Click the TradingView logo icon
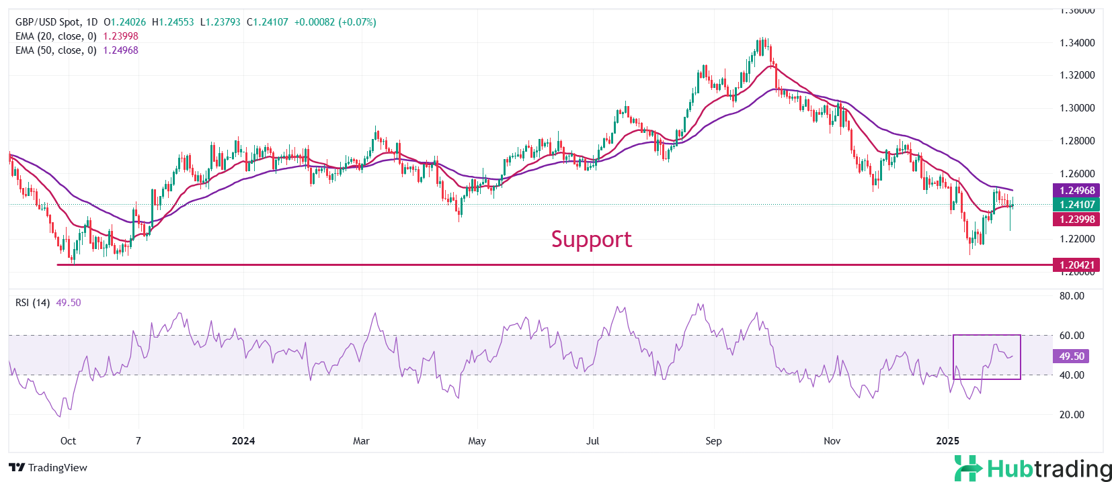Screen dimensions: 1112x482 17,468
